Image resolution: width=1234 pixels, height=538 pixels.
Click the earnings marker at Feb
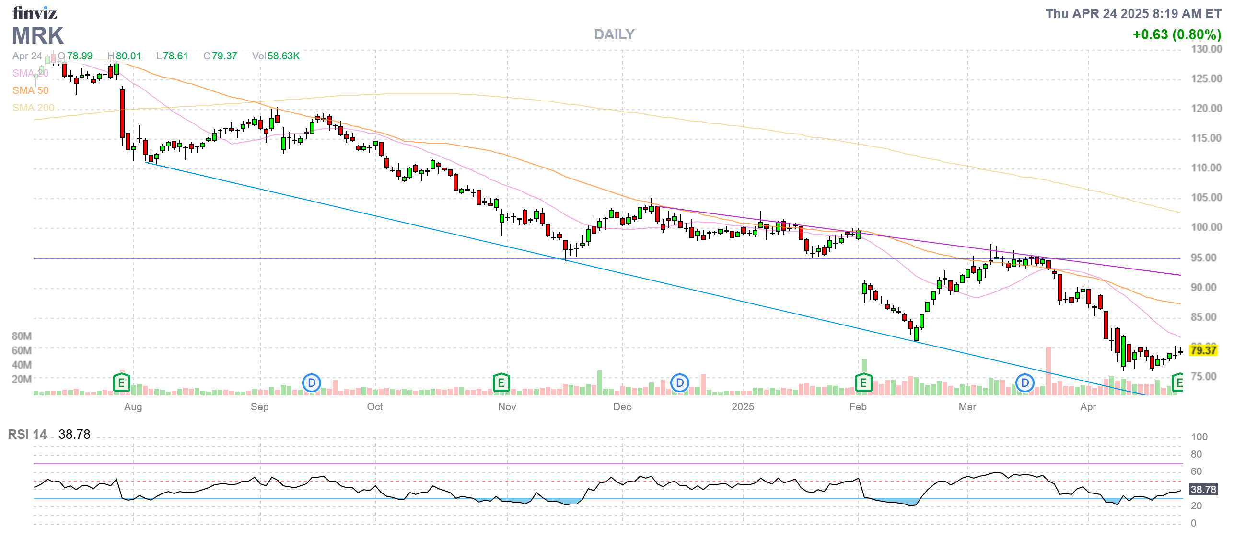point(863,382)
